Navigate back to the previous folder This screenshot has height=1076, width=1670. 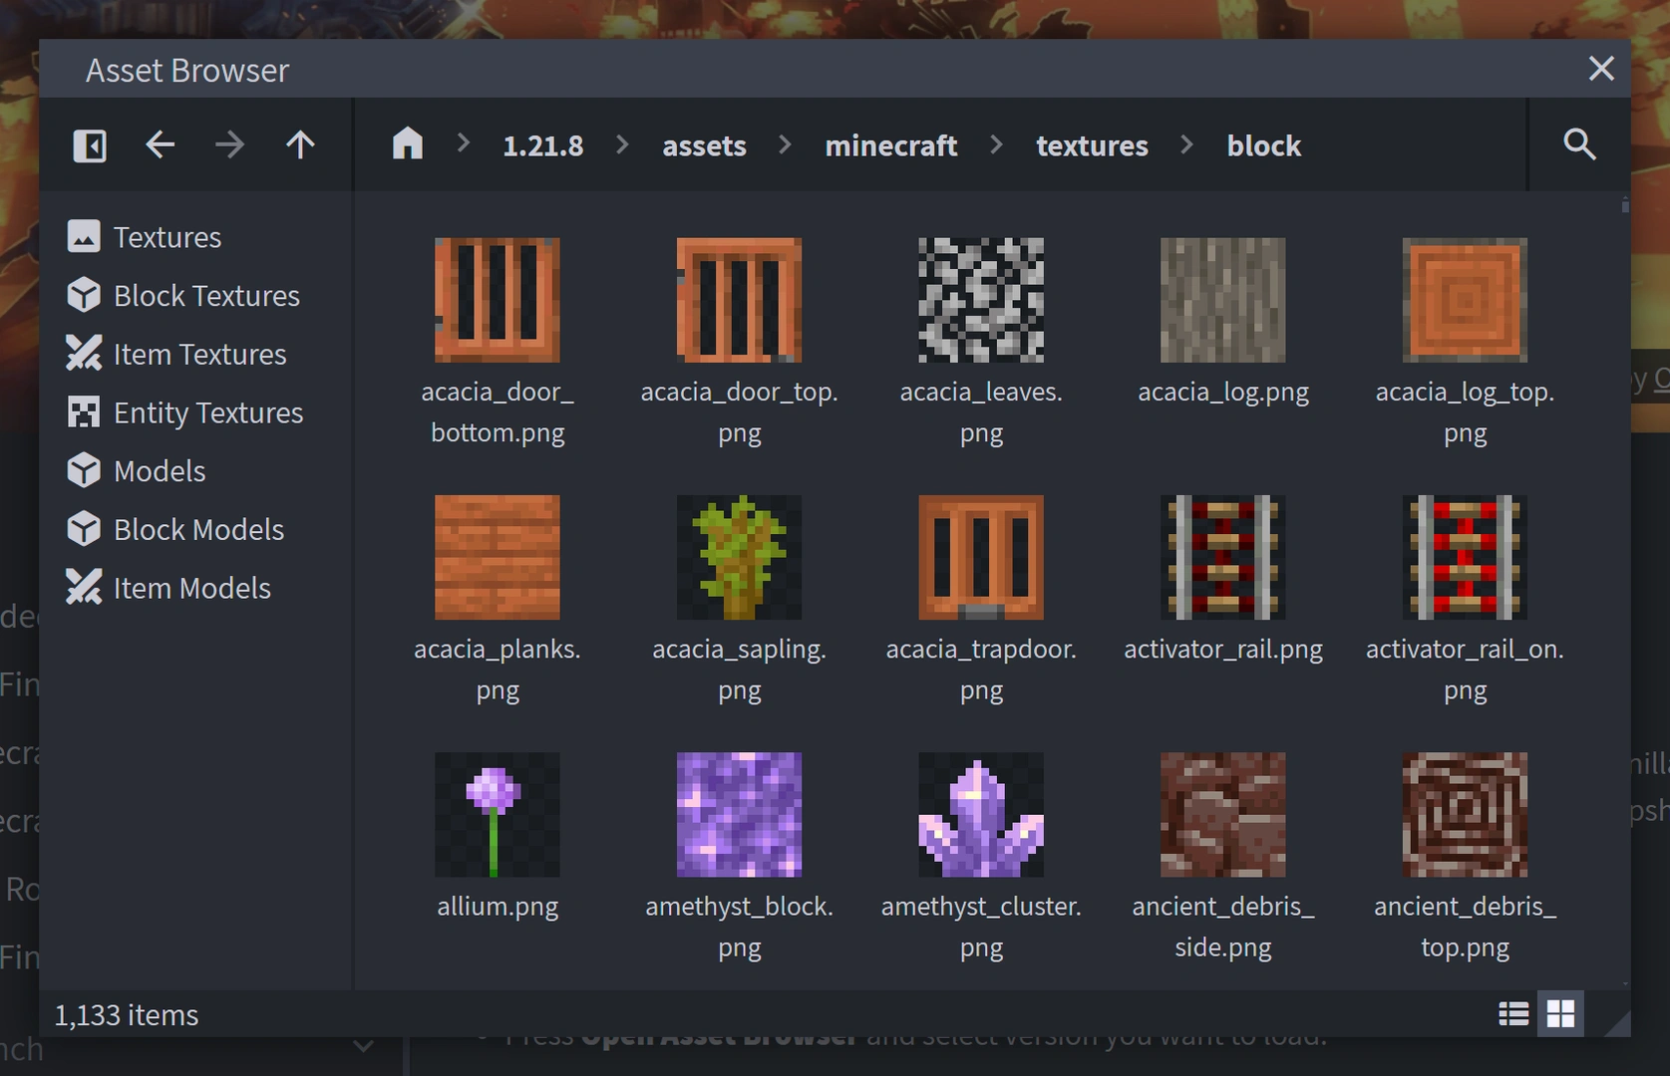(x=160, y=144)
